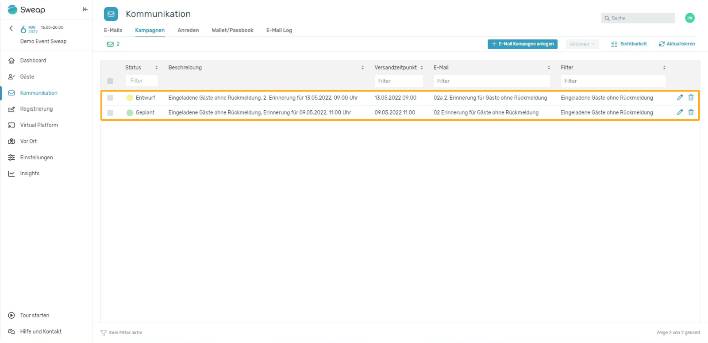The image size is (708, 343).
Task: Click the Vor Ort map icon
Action: tap(12, 141)
